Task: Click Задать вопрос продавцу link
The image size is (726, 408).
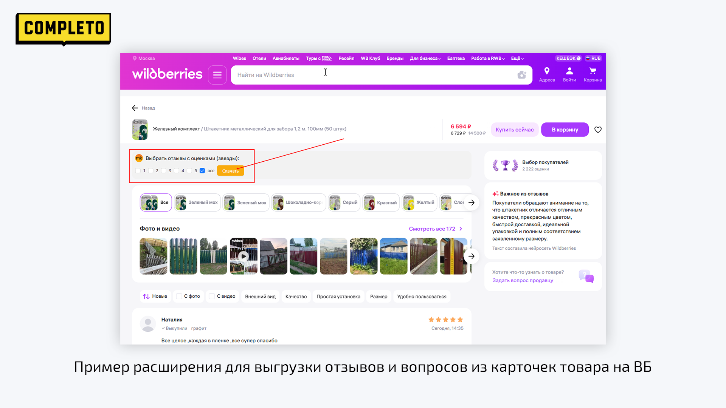Action: point(523,280)
